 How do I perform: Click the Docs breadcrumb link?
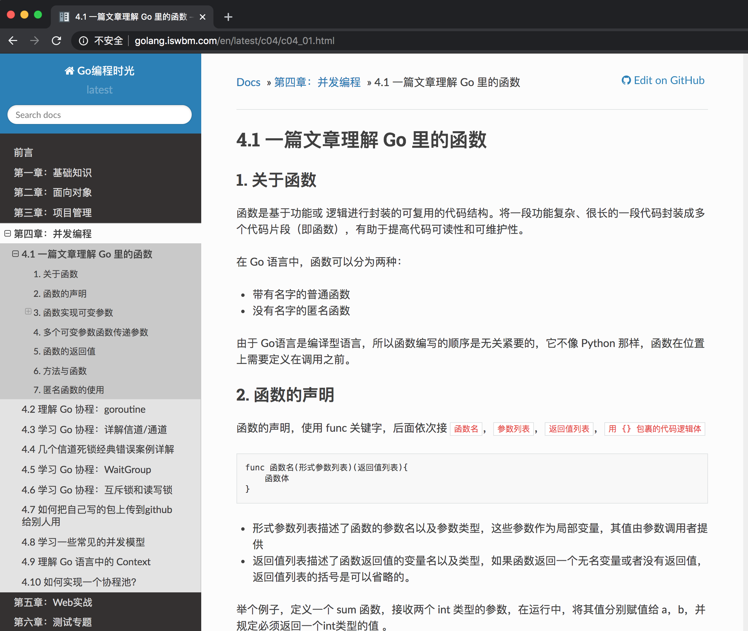(248, 82)
